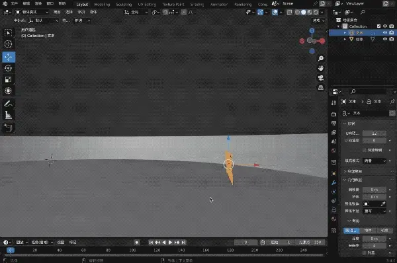This screenshot has height=263, width=397.
Task: Select the Annotate pencil tool
Action: (9, 104)
